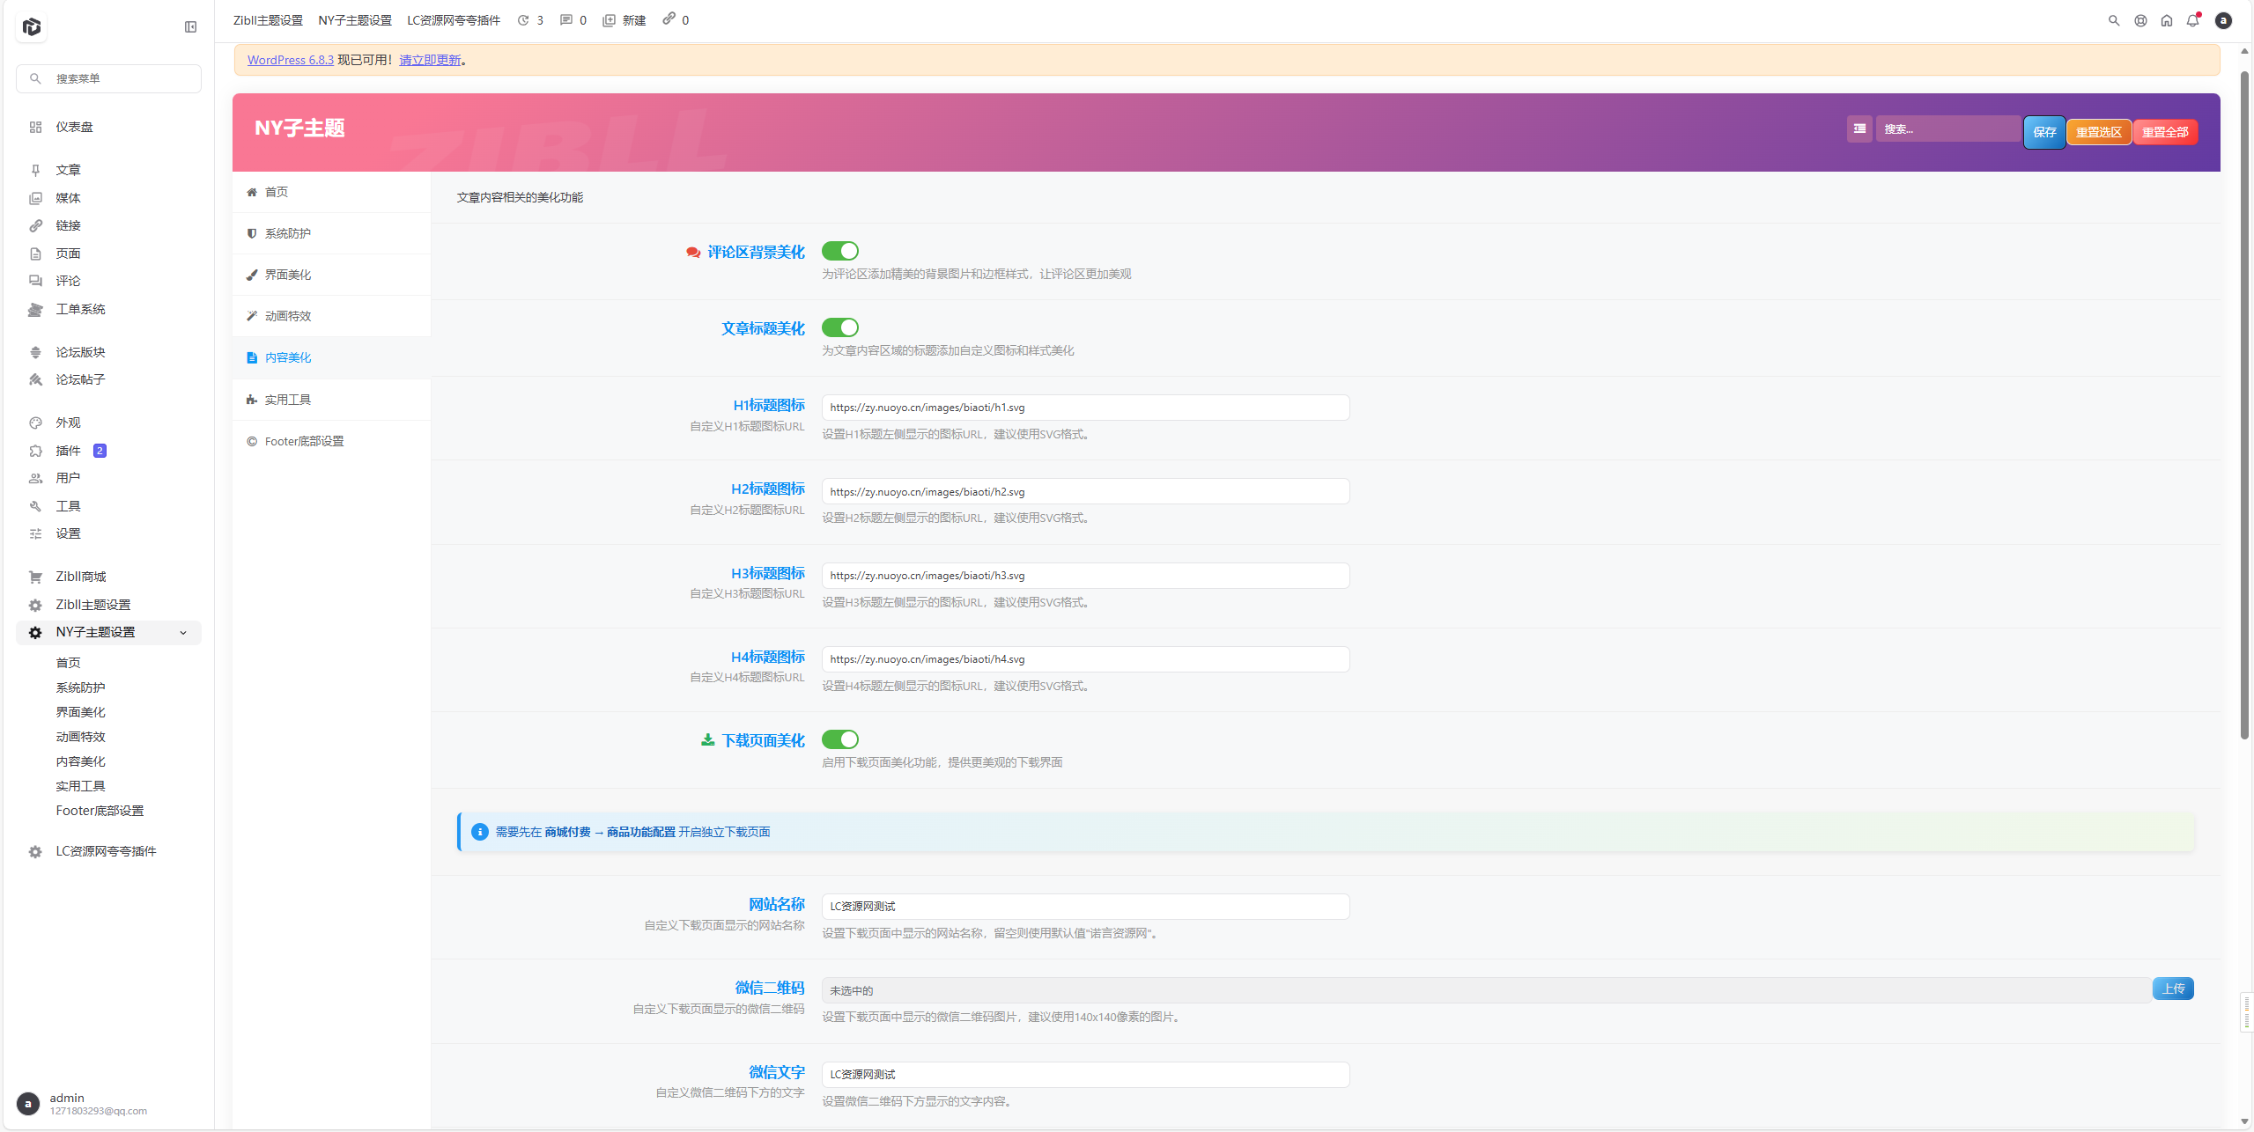
Task: Click the home icon in the top bar
Action: 2166,20
